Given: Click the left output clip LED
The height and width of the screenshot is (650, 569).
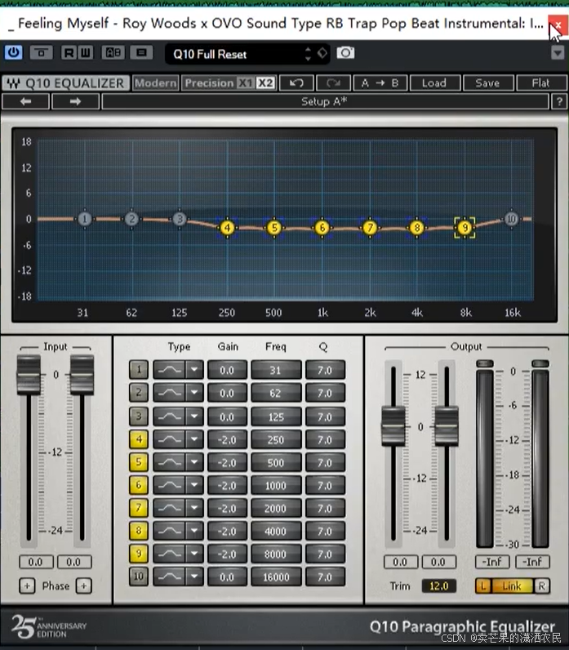Looking at the screenshot, I should 485,363.
